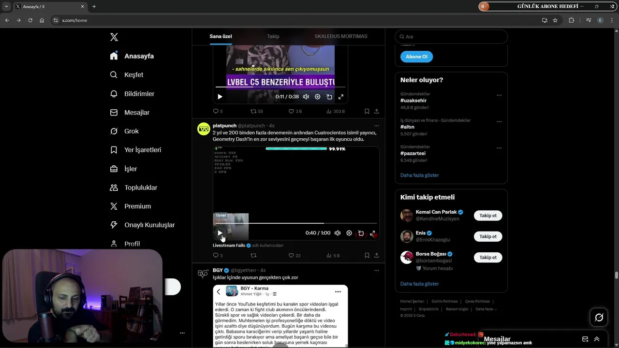Image resolution: width=619 pixels, height=348 pixels.
Task: Open more options for #uzaksehir trend
Action: 499,95
